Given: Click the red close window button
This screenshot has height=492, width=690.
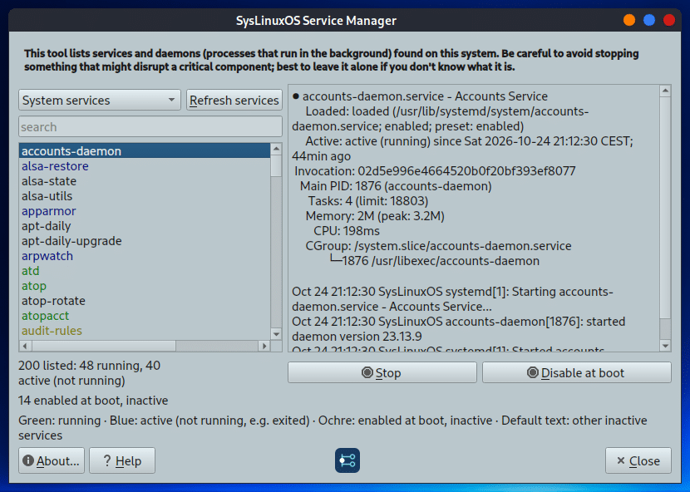Looking at the screenshot, I should (669, 20).
